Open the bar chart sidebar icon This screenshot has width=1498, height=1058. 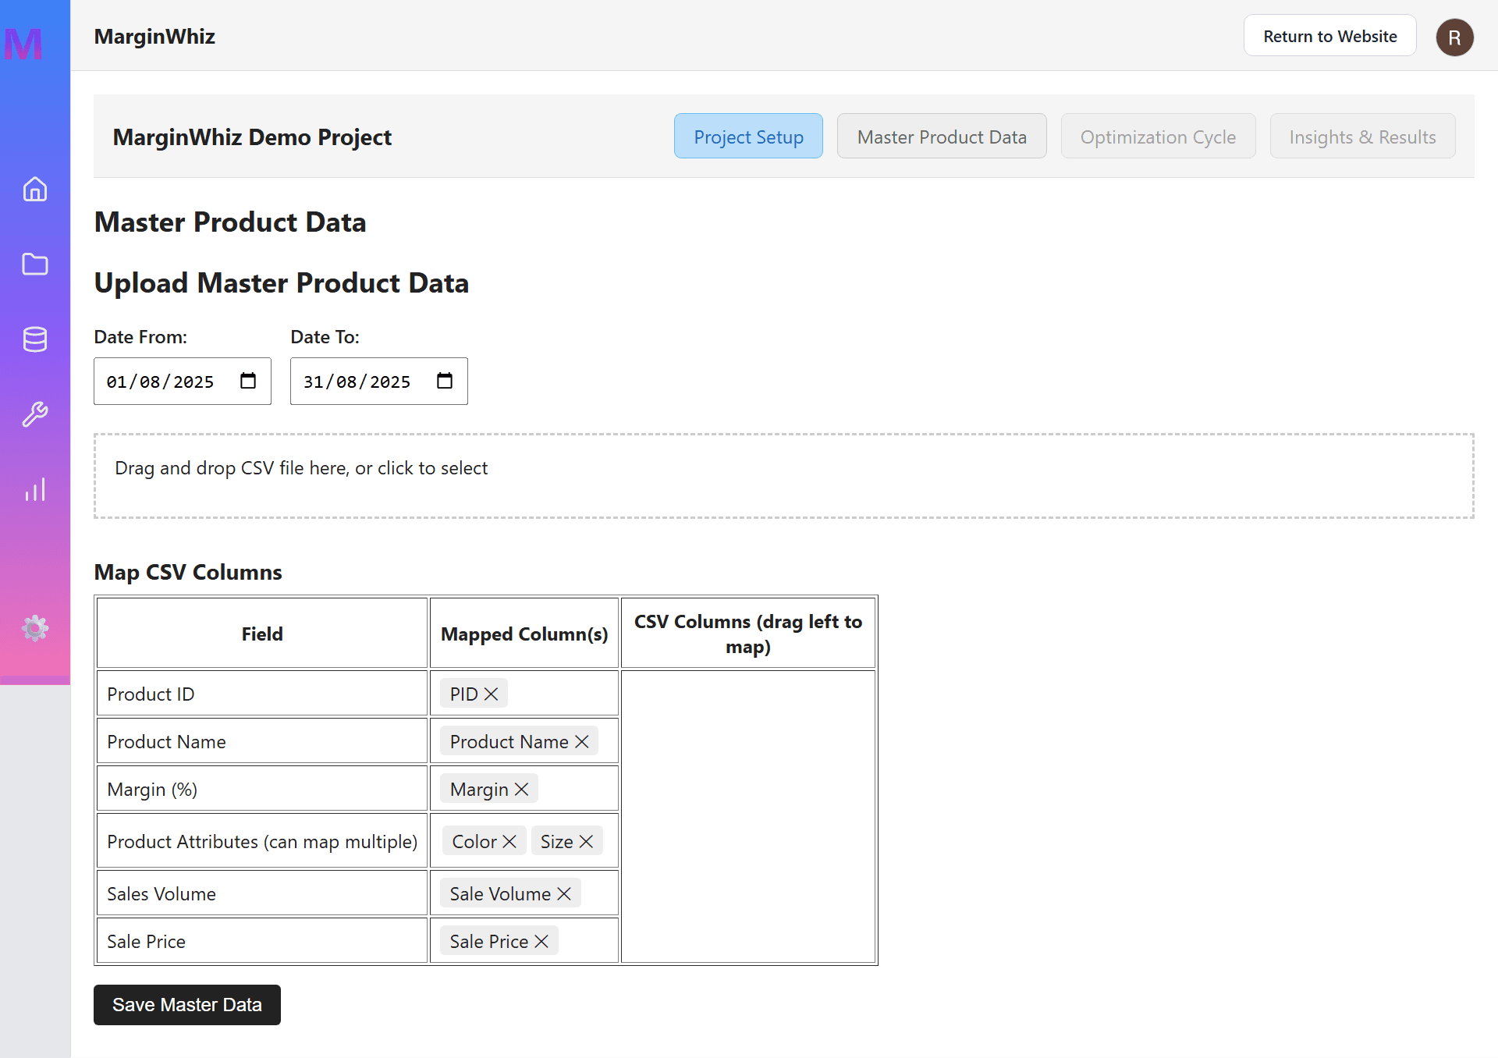tap(35, 490)
